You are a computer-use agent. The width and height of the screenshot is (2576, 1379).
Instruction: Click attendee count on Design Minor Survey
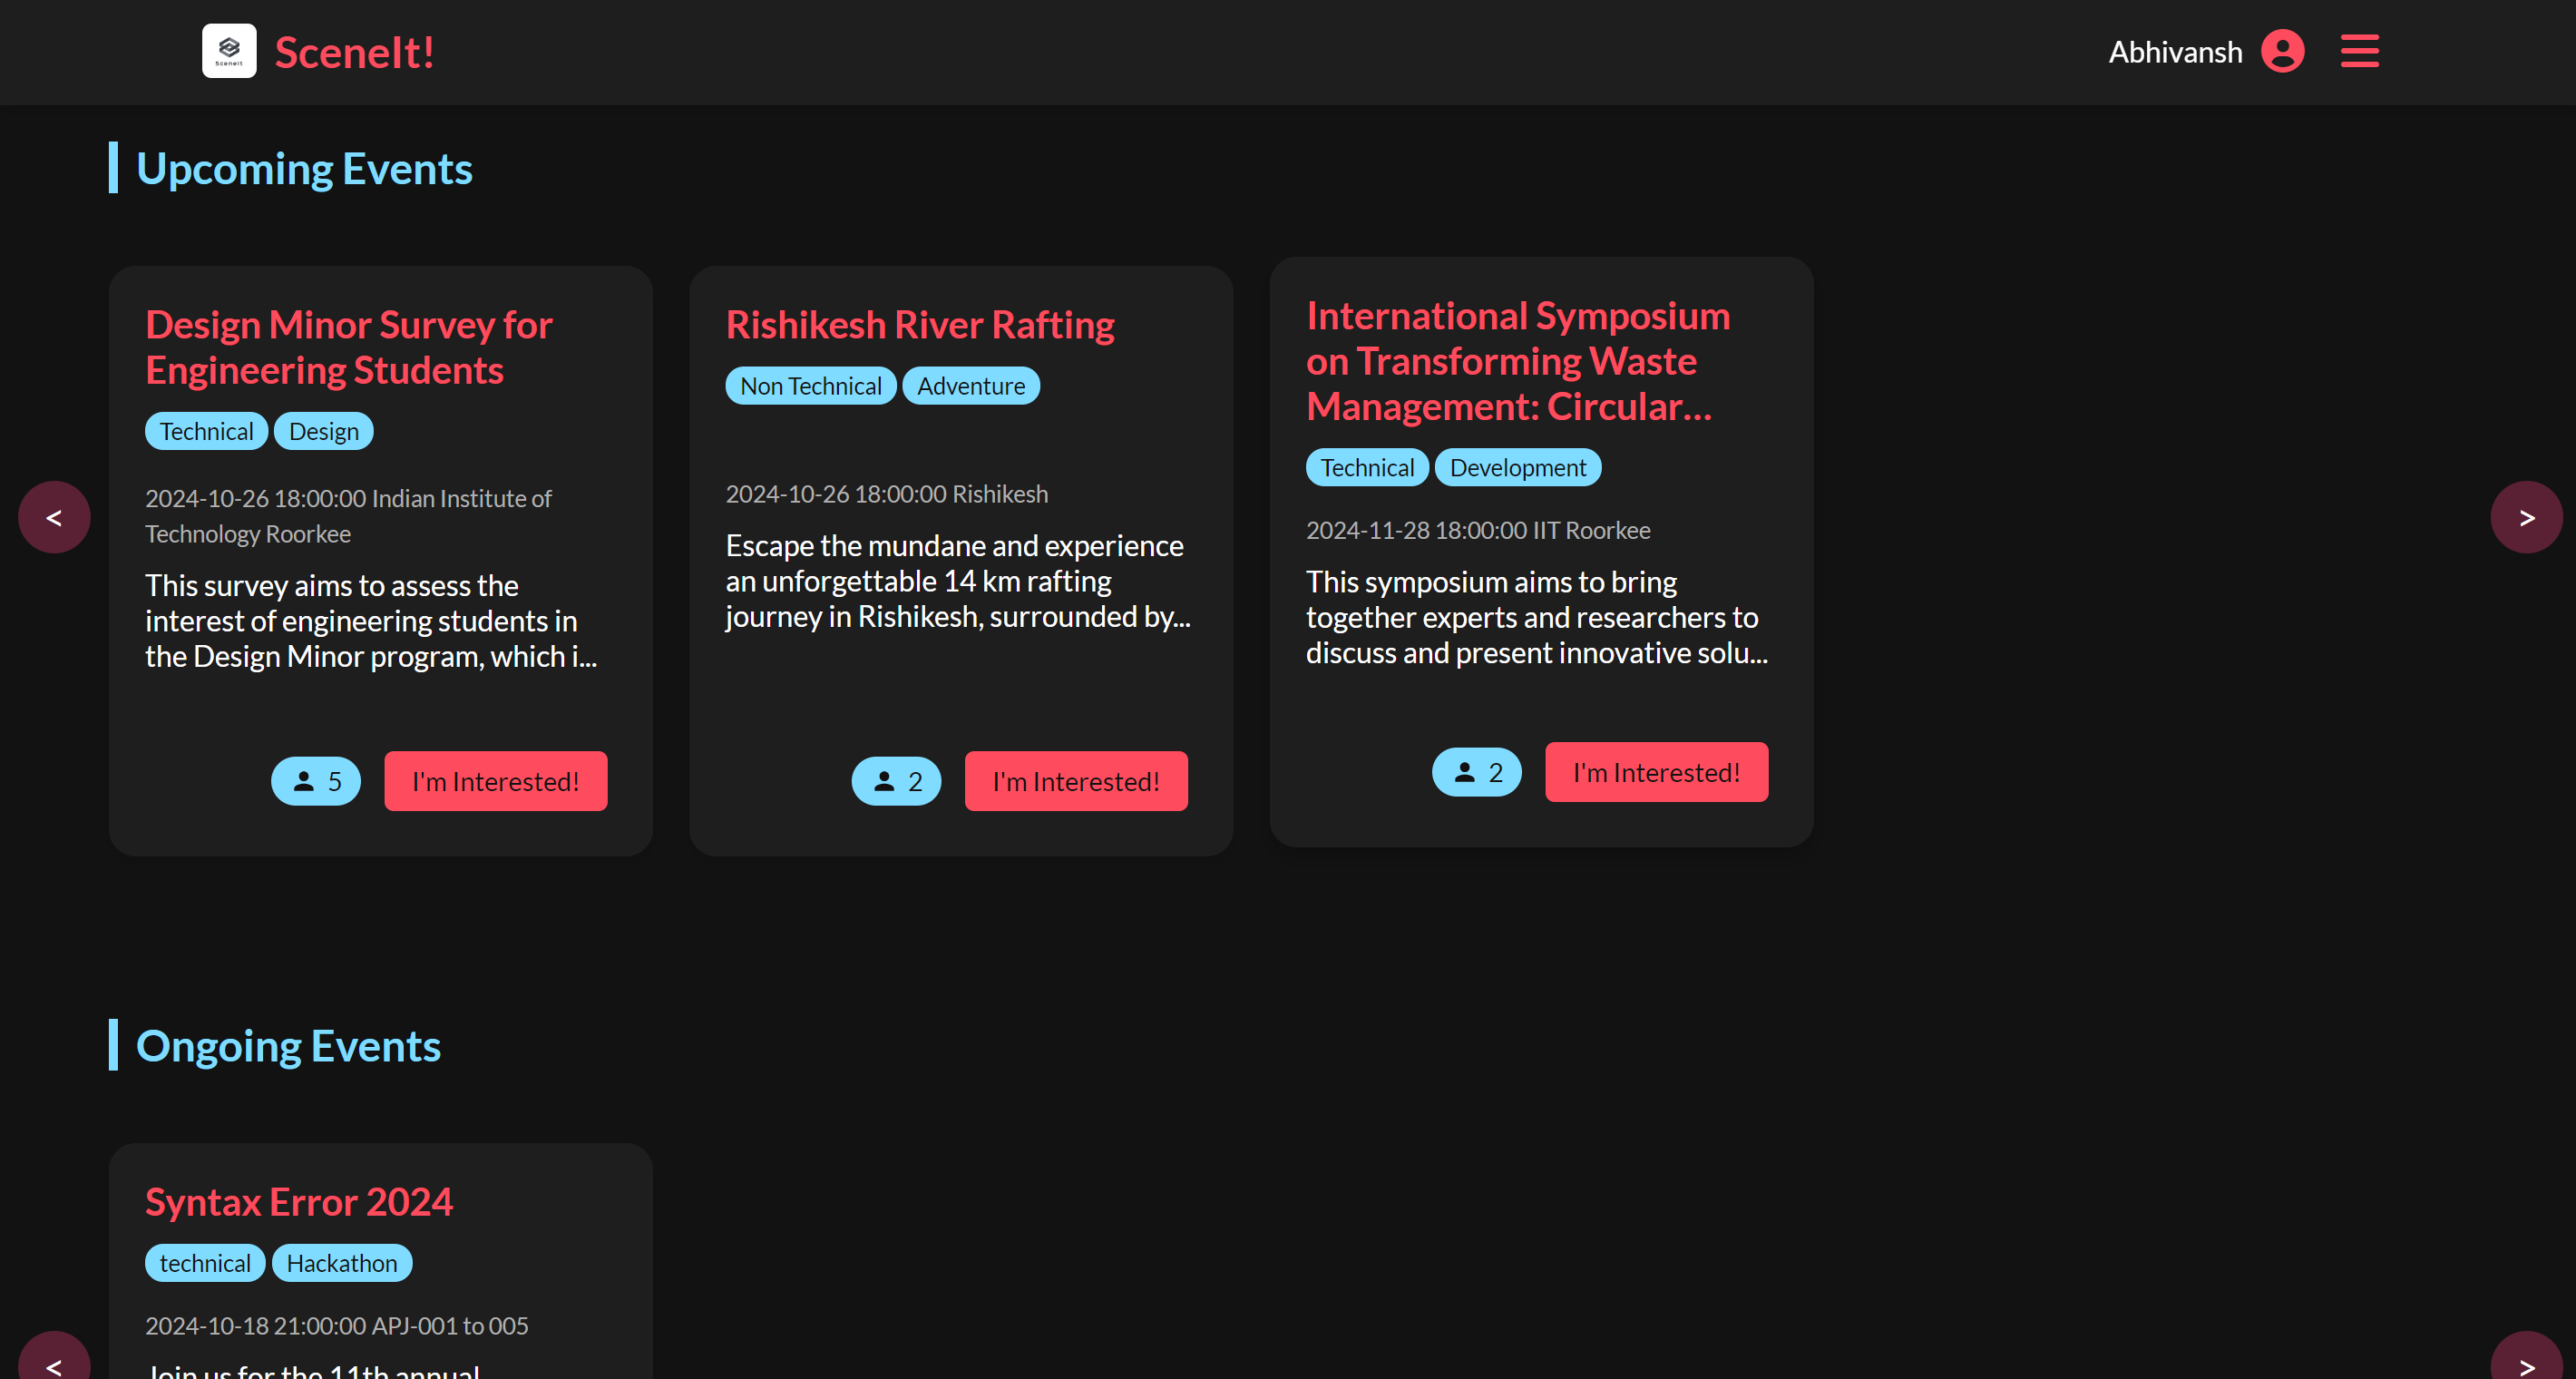(316, 781)
